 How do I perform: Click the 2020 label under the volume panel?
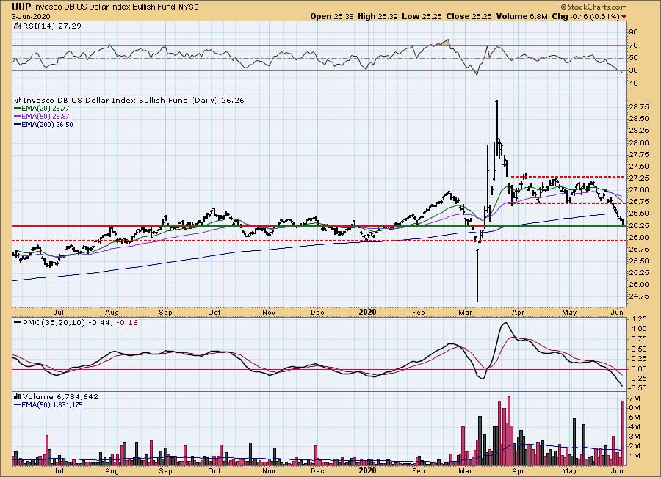367,470
